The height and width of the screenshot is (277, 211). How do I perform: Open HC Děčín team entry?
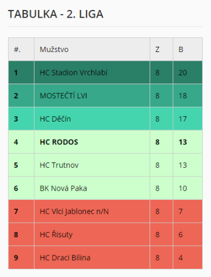55,119
